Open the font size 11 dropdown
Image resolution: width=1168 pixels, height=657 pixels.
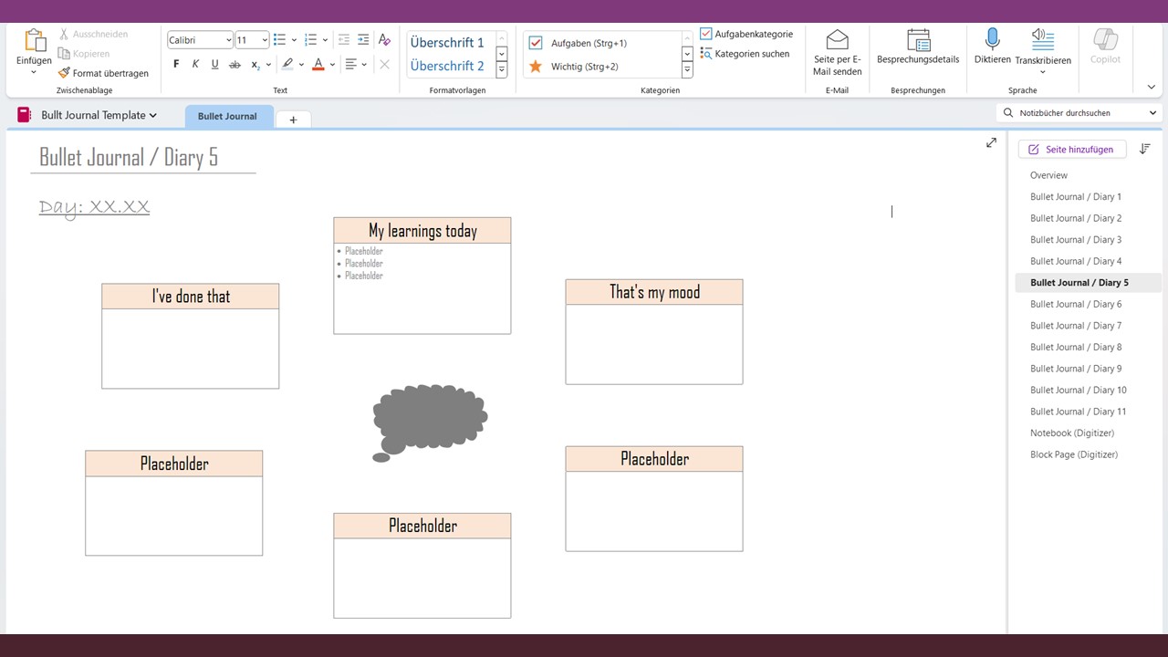coord(265,40)
